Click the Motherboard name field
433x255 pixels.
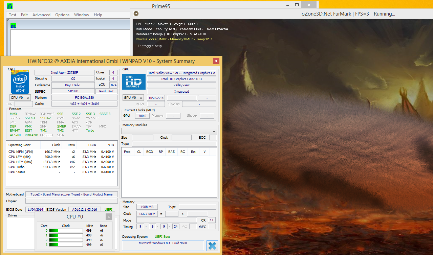click(71, 194)
